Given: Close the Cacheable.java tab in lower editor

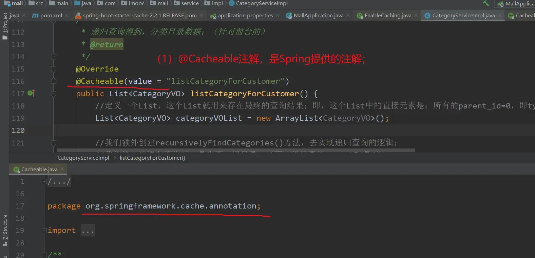Looking at the screenshot, I should click(x=62, y=169).
